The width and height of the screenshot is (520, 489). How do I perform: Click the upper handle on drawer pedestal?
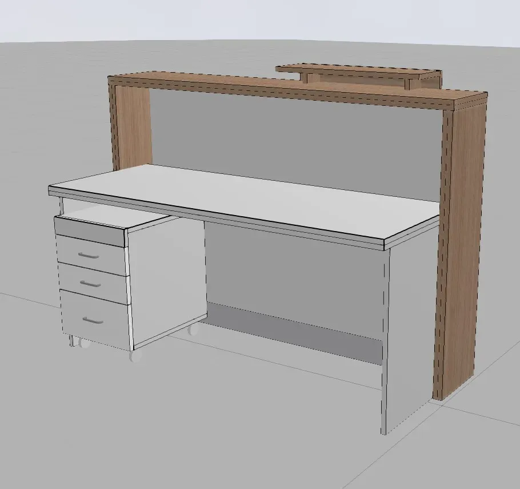pos(88,256)
